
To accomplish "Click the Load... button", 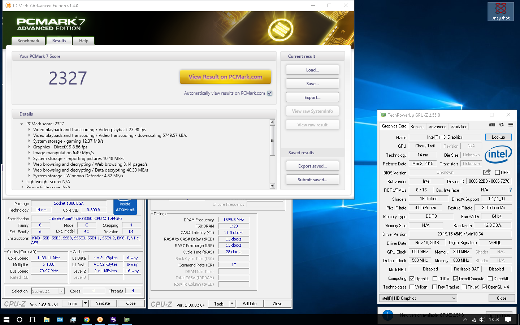I will click(312, 70).
